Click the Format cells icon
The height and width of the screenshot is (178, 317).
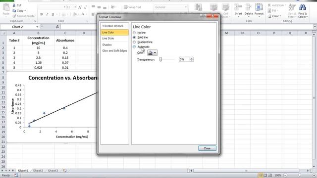[259, 7]
